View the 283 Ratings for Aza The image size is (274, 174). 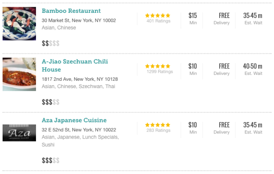[x=158, y=130]
